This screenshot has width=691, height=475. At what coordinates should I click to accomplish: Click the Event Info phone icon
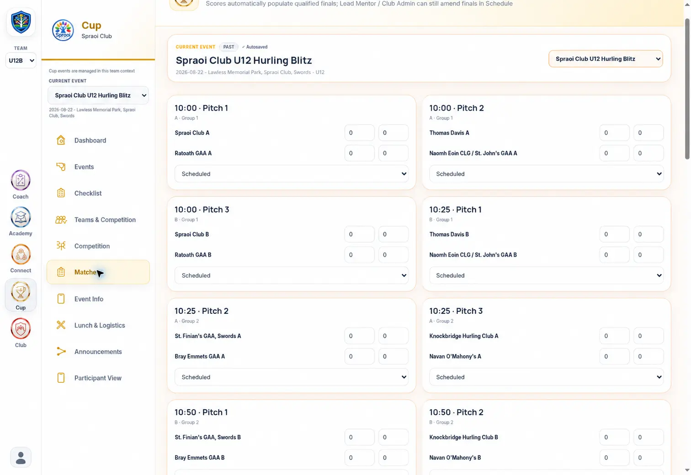click(x=61, y=299)
